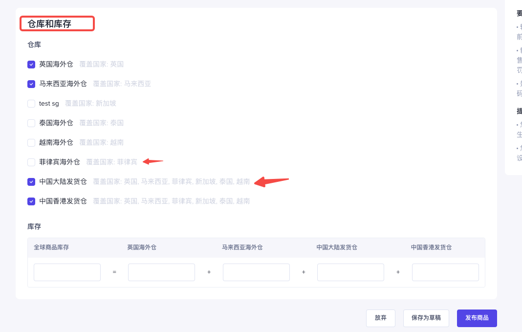Select the 菲律宾海外仓 checkbox
The width and height of the screenshot is (522, 332).
(x=31, y=162)
